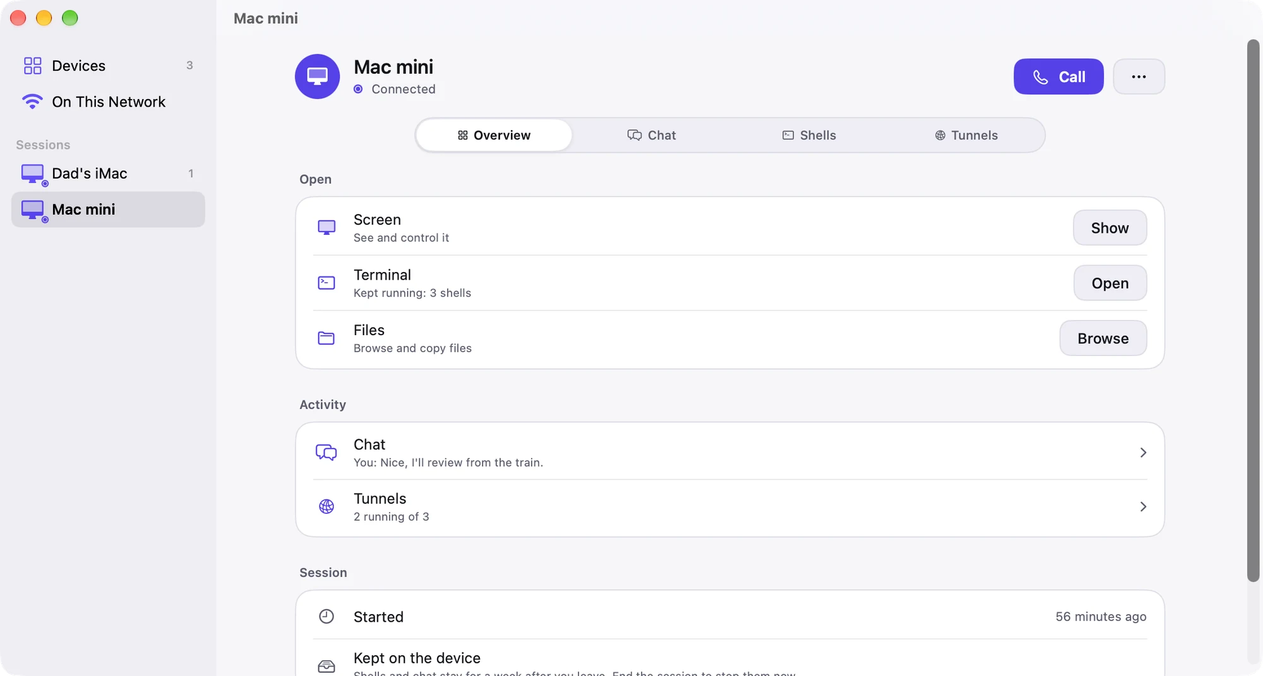Click the Mac mini device avatar icon
Screen dimensions: 1263x676
coord(317,76)
